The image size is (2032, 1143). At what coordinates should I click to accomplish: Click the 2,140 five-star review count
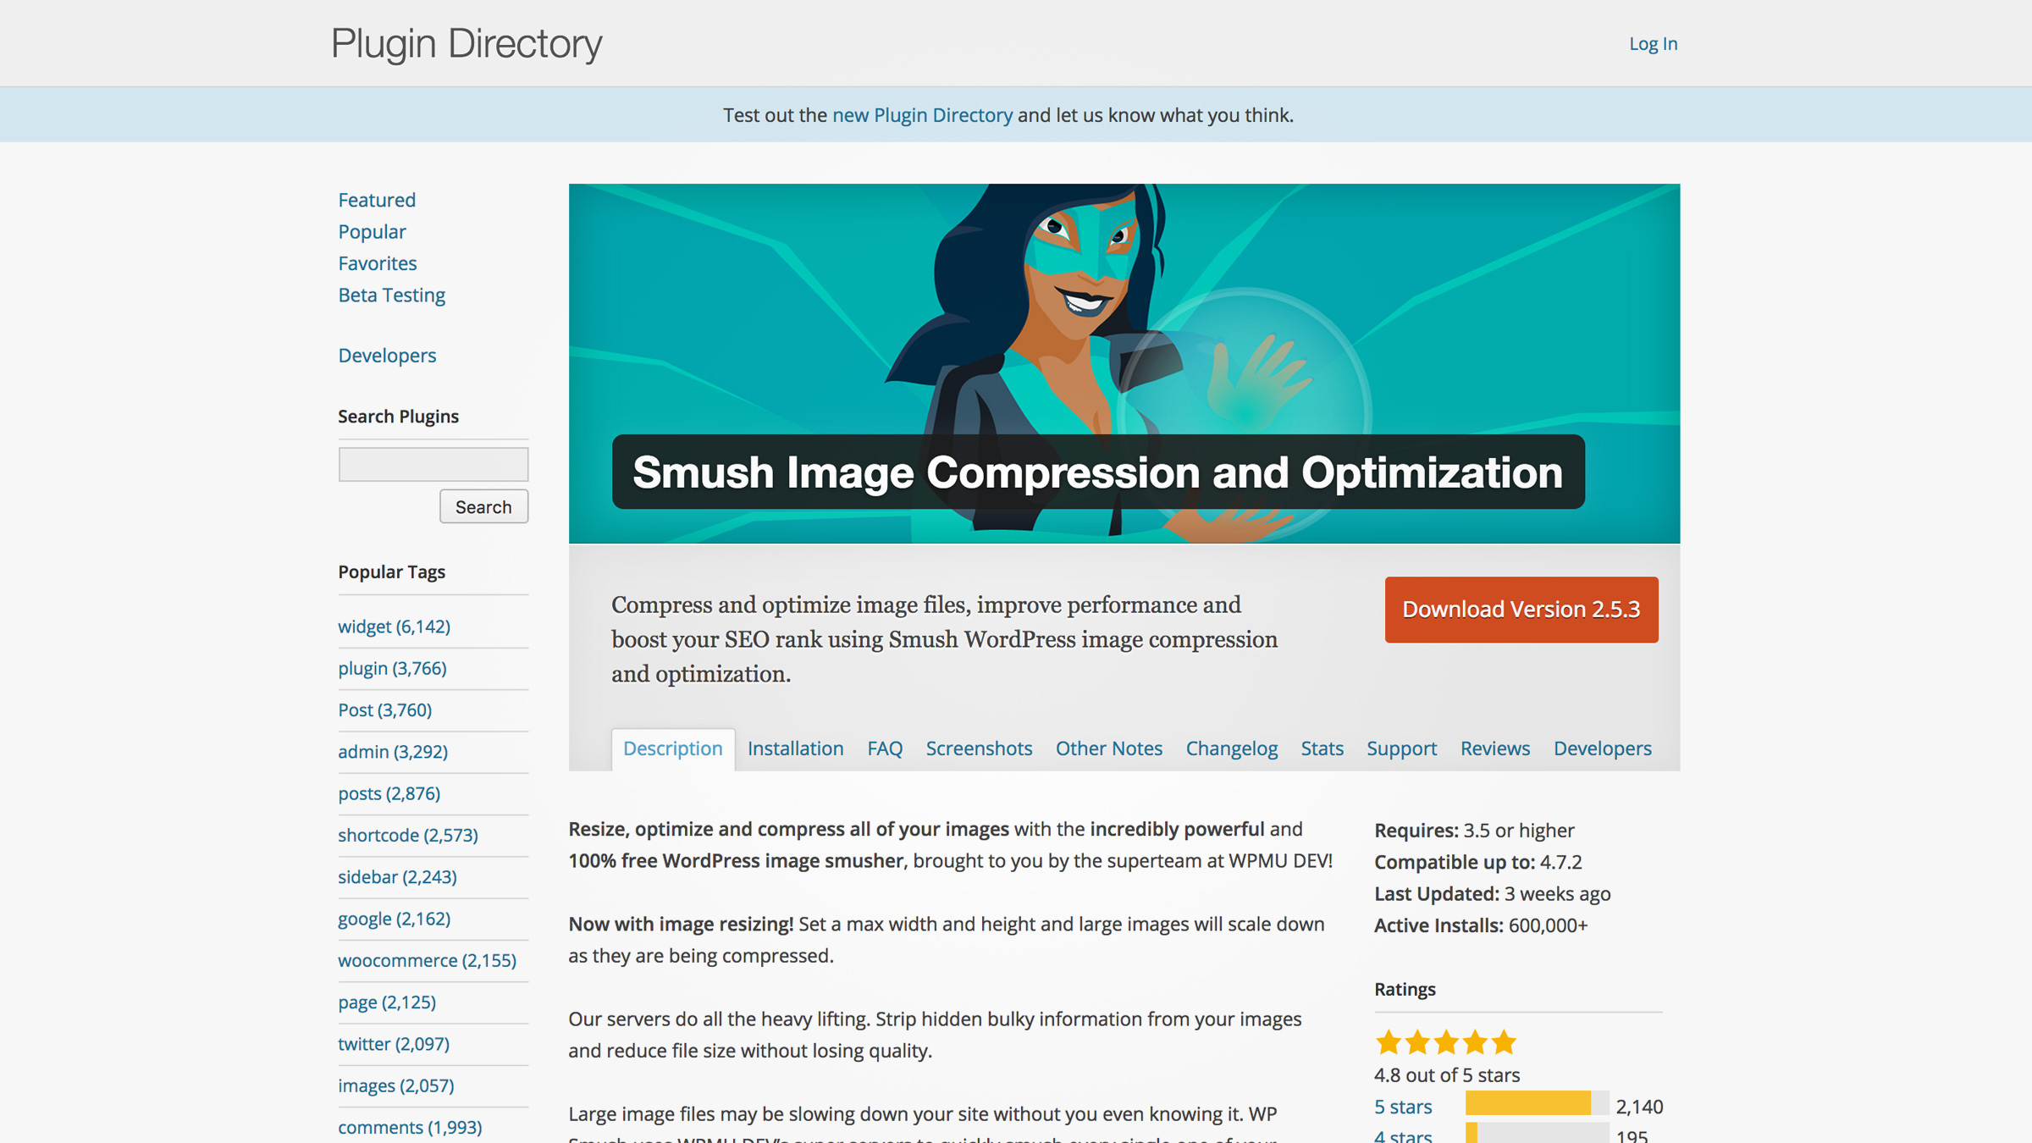coord(1639,1107)
